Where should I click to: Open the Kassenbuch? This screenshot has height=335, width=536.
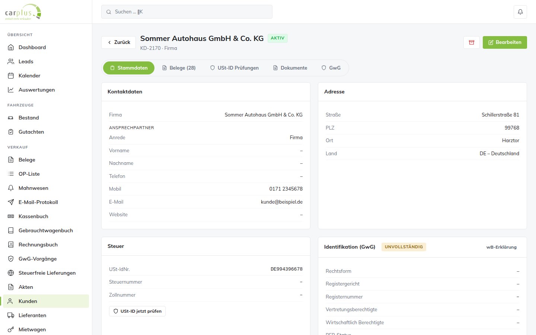pos(46,216)
